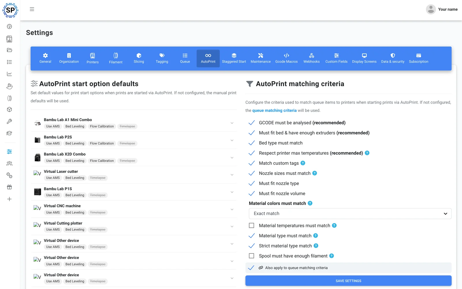
Task: Enable Material temperatures must match checkbox
Action: 252,225
